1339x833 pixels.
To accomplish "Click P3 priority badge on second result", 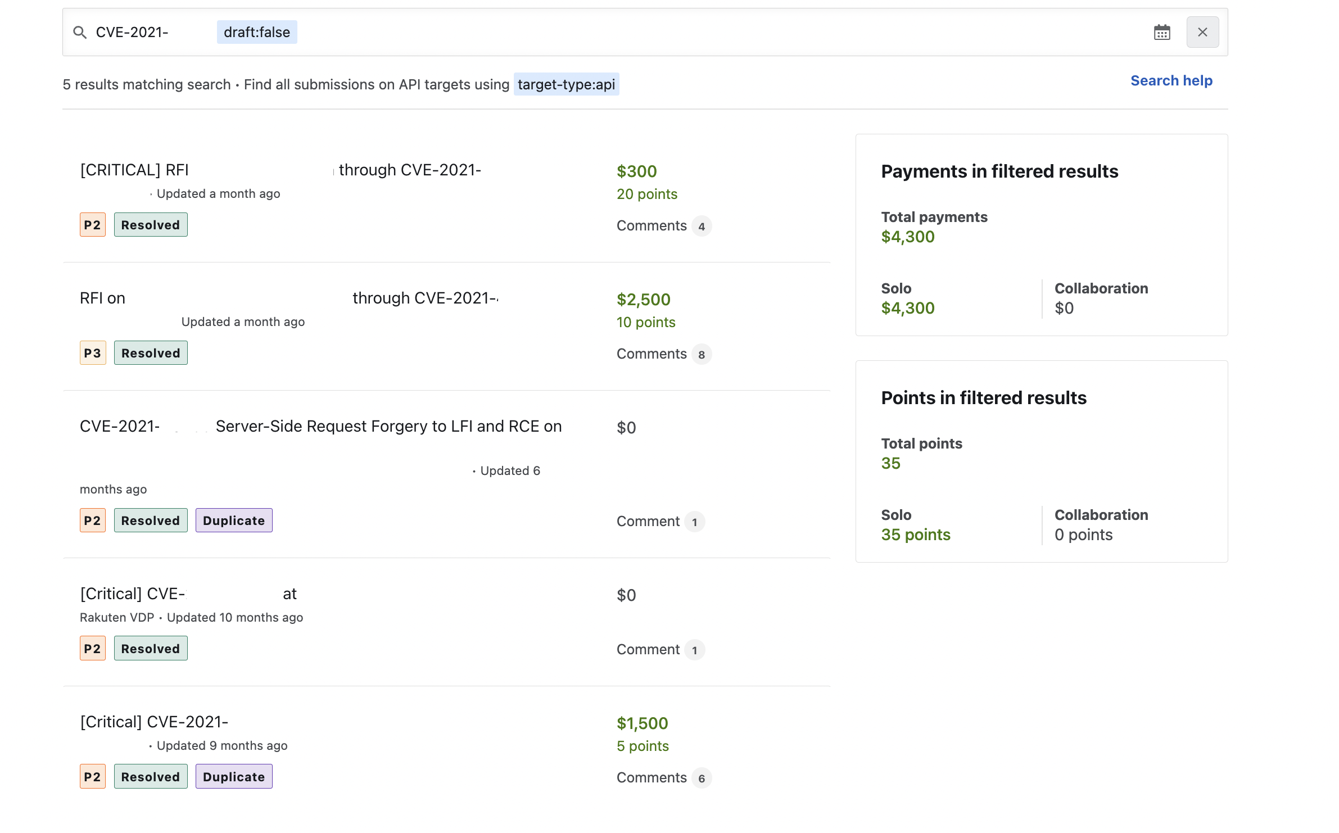I will (93, 353).
